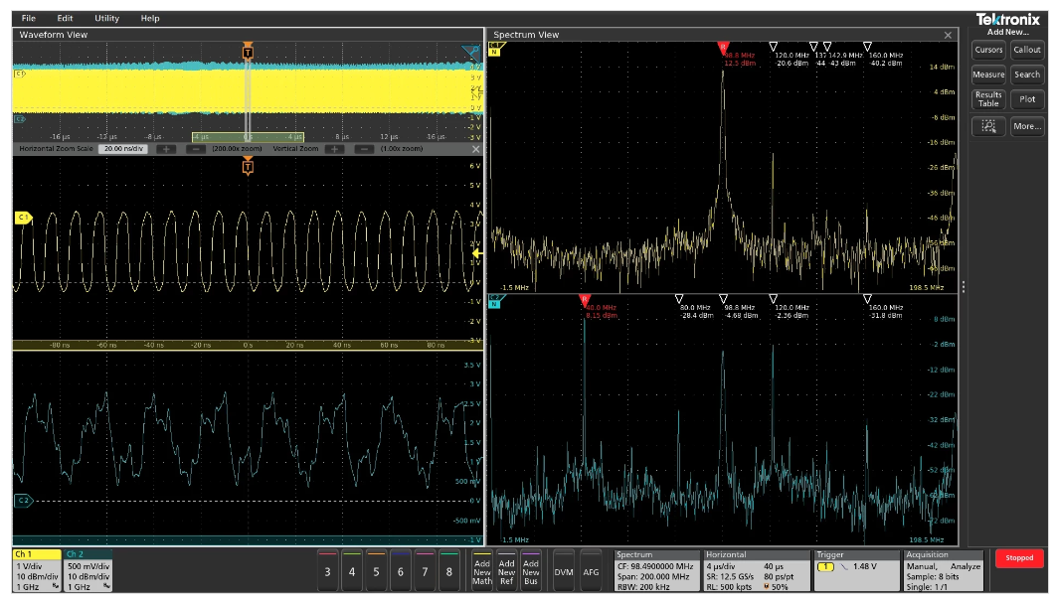
Task: Open the File menu
Action: (28, 18)
